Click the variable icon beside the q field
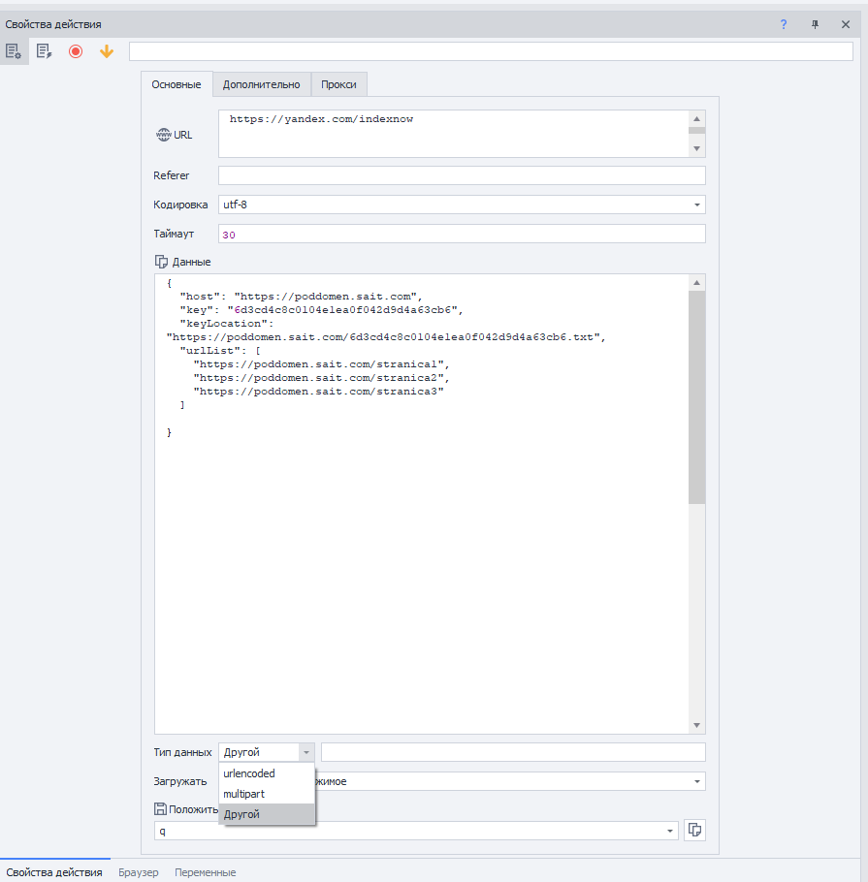The image size is (868, 882). click(x=694, y=831)
